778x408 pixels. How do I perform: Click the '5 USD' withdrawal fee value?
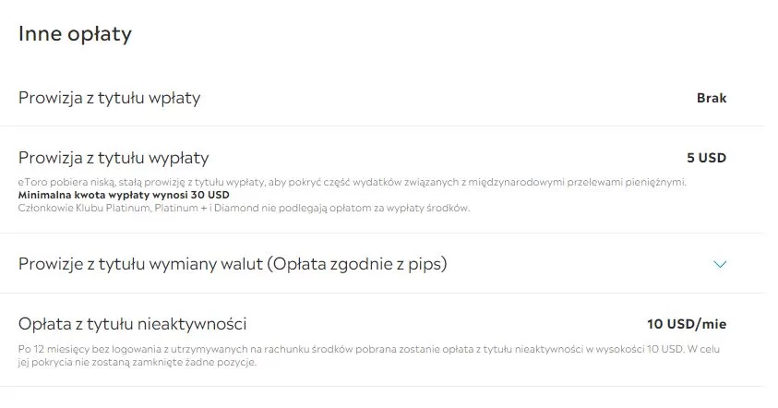[x=707, y=158]
